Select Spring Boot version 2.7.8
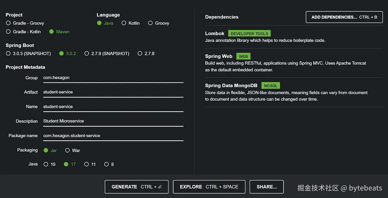388x198 pixels. click(140, 54)
